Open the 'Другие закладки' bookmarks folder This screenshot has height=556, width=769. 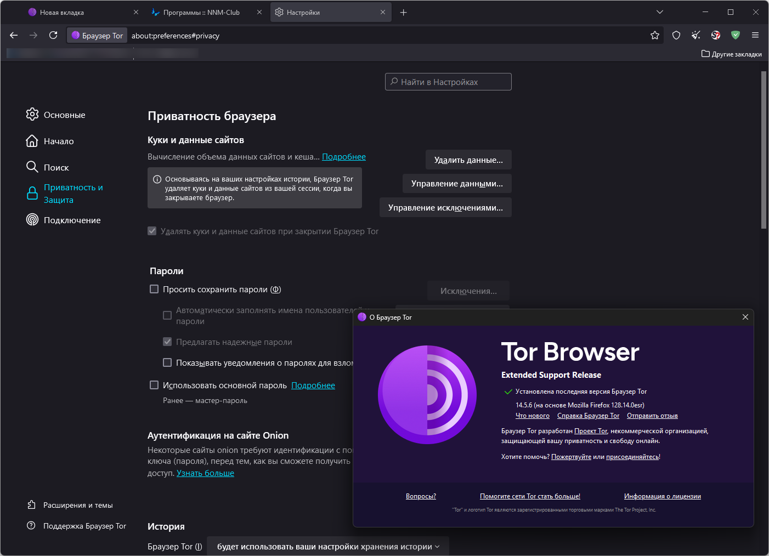pyautogui.click(x=732, y=54)
